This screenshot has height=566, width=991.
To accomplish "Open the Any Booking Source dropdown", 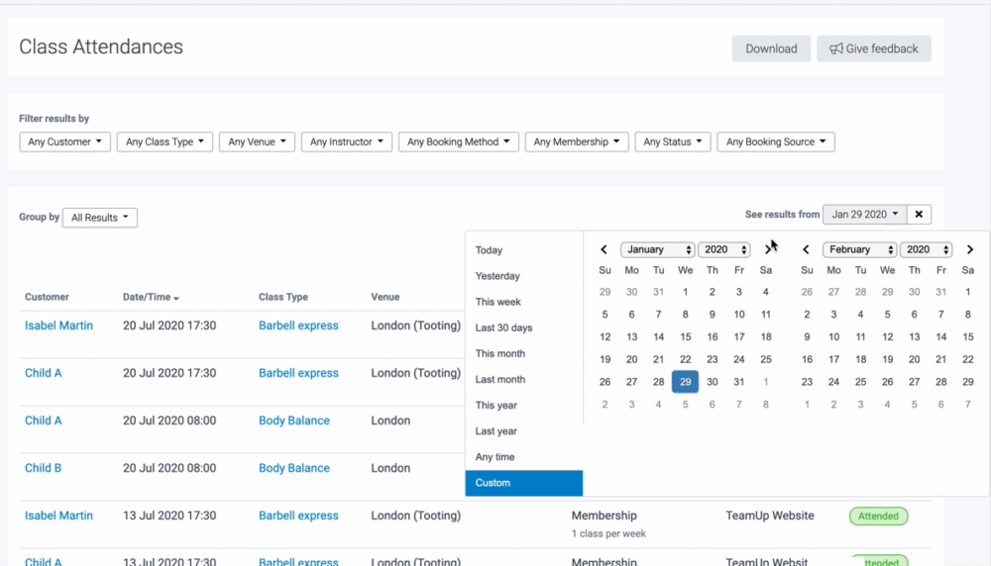I will (x=776, y=142).
